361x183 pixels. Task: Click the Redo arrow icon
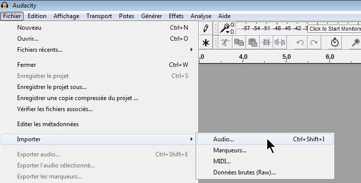(x=314, y=42)
